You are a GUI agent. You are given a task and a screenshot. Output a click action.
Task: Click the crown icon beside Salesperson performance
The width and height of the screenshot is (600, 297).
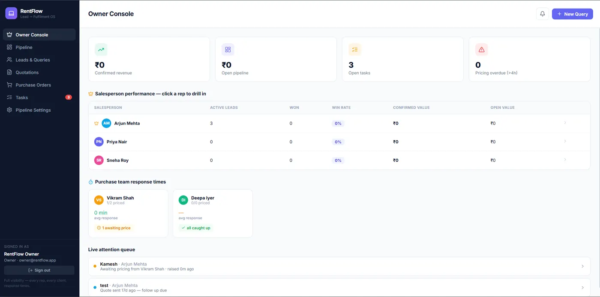(91, 94)
